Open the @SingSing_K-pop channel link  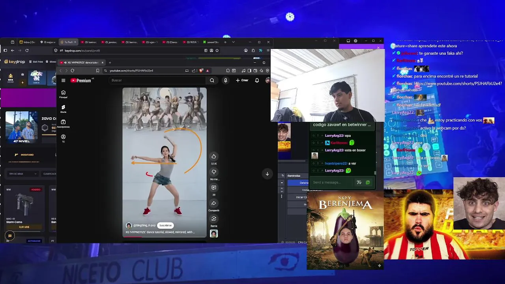click(144, 225)
